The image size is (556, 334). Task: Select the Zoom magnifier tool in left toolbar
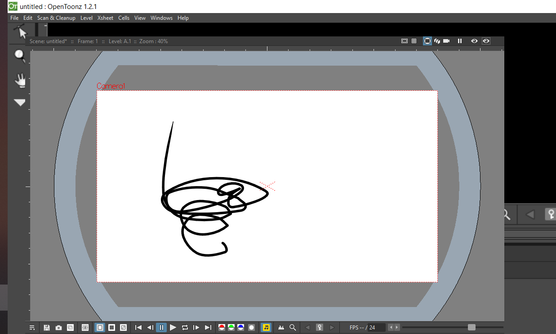pos(20,55)
